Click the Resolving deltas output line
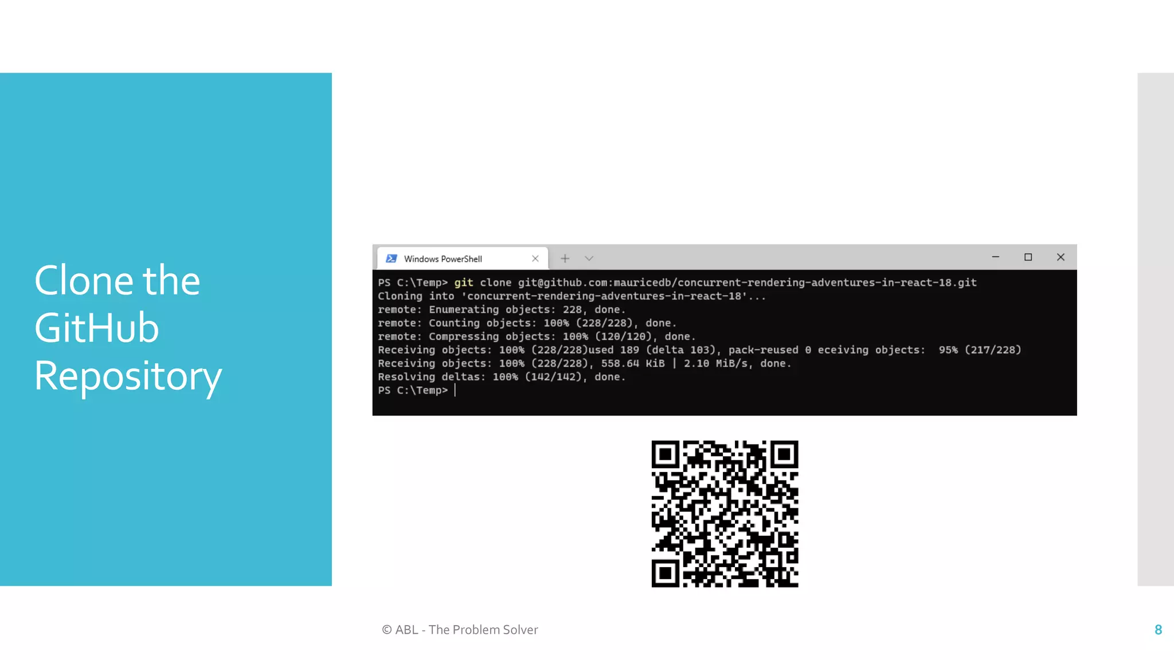 [x=501, y=377]
